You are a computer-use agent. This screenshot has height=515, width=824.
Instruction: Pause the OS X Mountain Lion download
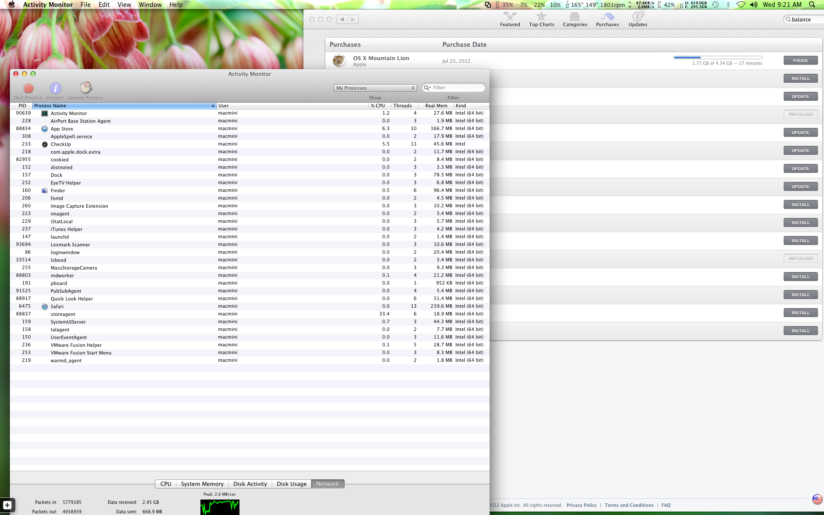click(800, 61)
